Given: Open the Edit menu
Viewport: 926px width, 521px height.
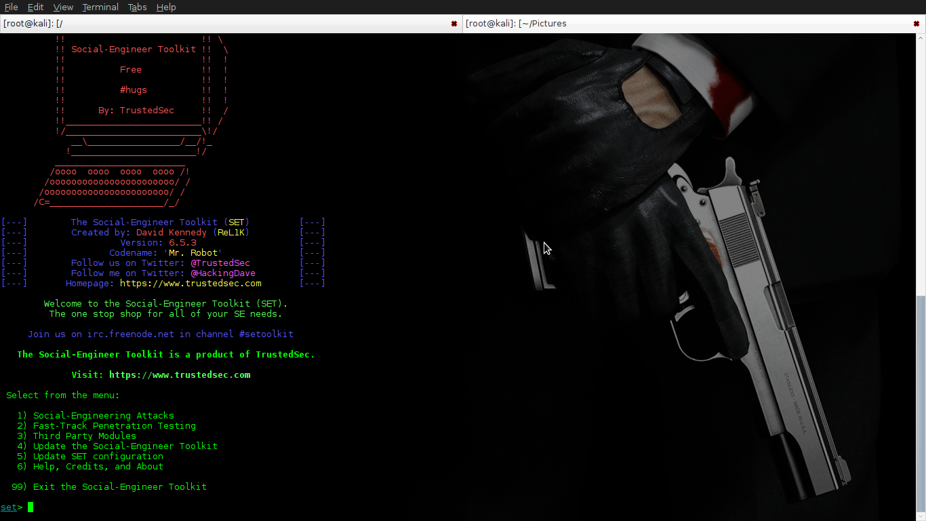Looking at the screenshot, I should (35, 7).
